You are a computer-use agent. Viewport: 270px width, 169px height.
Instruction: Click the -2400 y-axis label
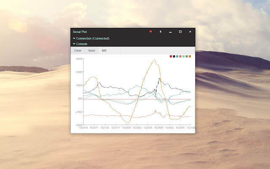click(x=79, y=112)
